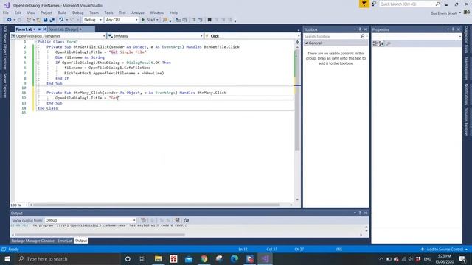This screenshot has width=472, height=265.
Task: Open Solution Explorer side tab
Action: pyautogui.click(x=466, y=122)
